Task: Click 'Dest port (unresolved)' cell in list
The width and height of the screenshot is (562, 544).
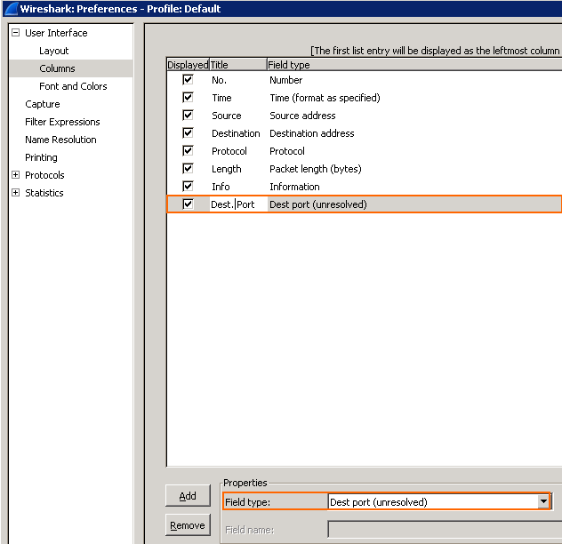Action: (318, 204)
